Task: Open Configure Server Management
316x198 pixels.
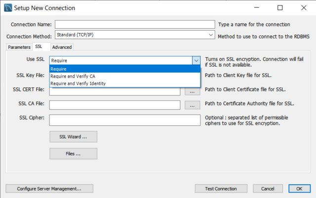Action: click(x=48, y=189)
